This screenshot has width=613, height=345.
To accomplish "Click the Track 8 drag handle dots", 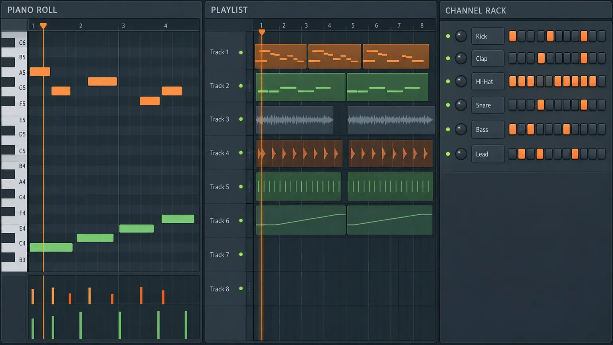I will coord(249,289).
